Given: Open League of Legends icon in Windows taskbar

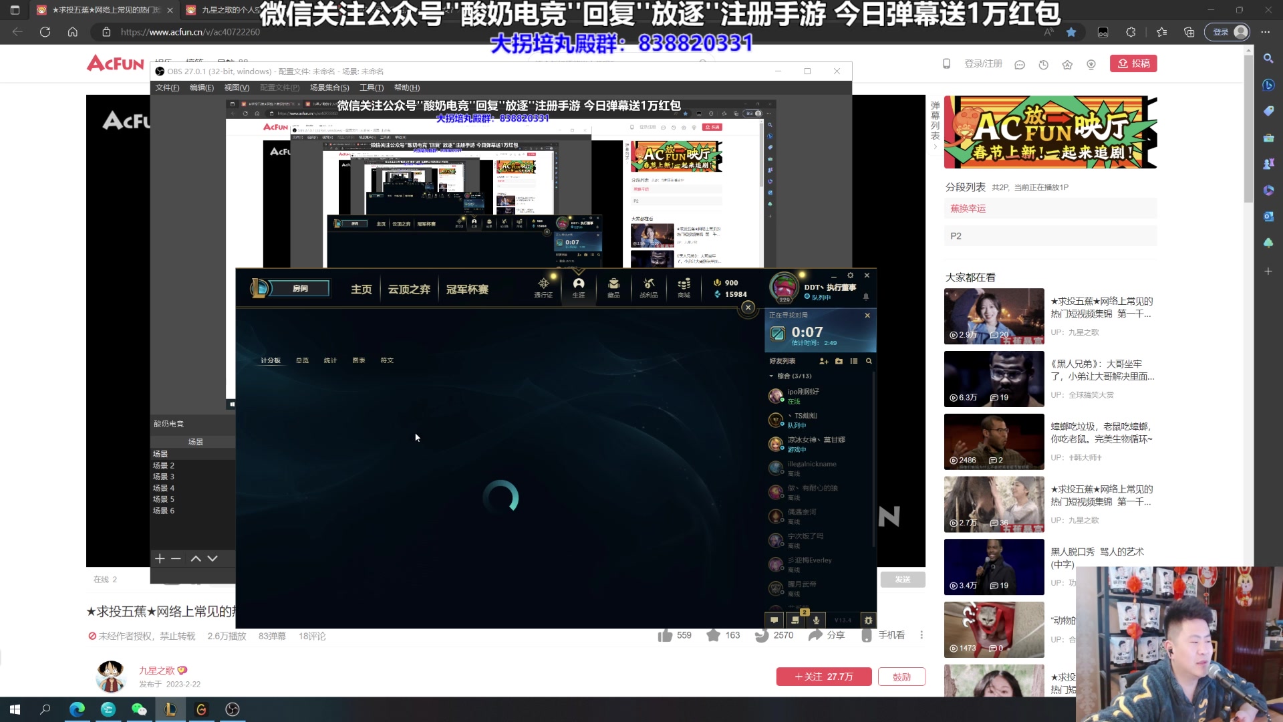Looking at the screenshot, I should point(170,709).
